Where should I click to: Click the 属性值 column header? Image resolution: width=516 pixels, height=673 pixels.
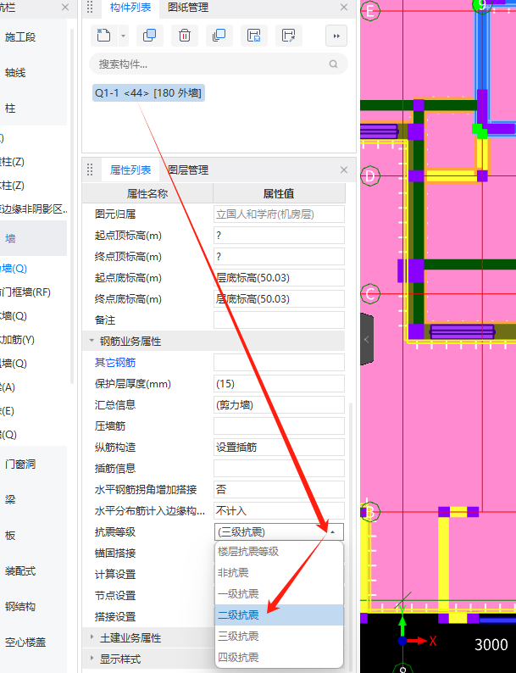279,193
